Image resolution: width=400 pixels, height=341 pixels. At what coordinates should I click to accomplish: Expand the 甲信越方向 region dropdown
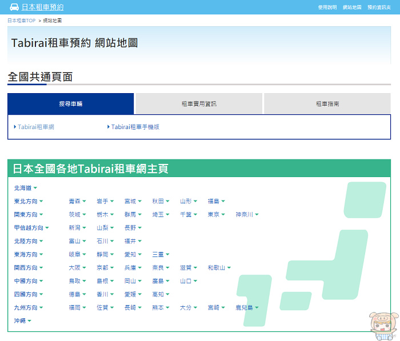click(31, 228)
